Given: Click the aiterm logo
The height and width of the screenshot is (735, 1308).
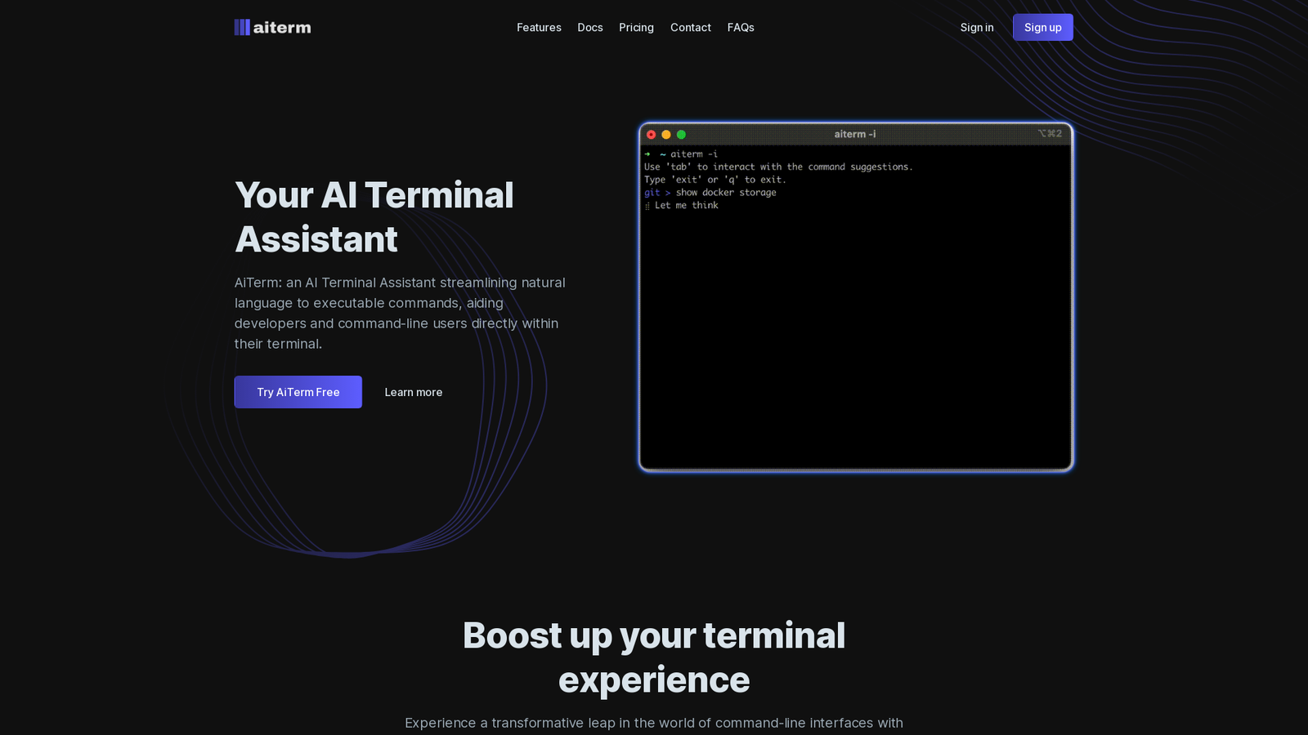Looking at the screenshot, I should pos(272,27).
